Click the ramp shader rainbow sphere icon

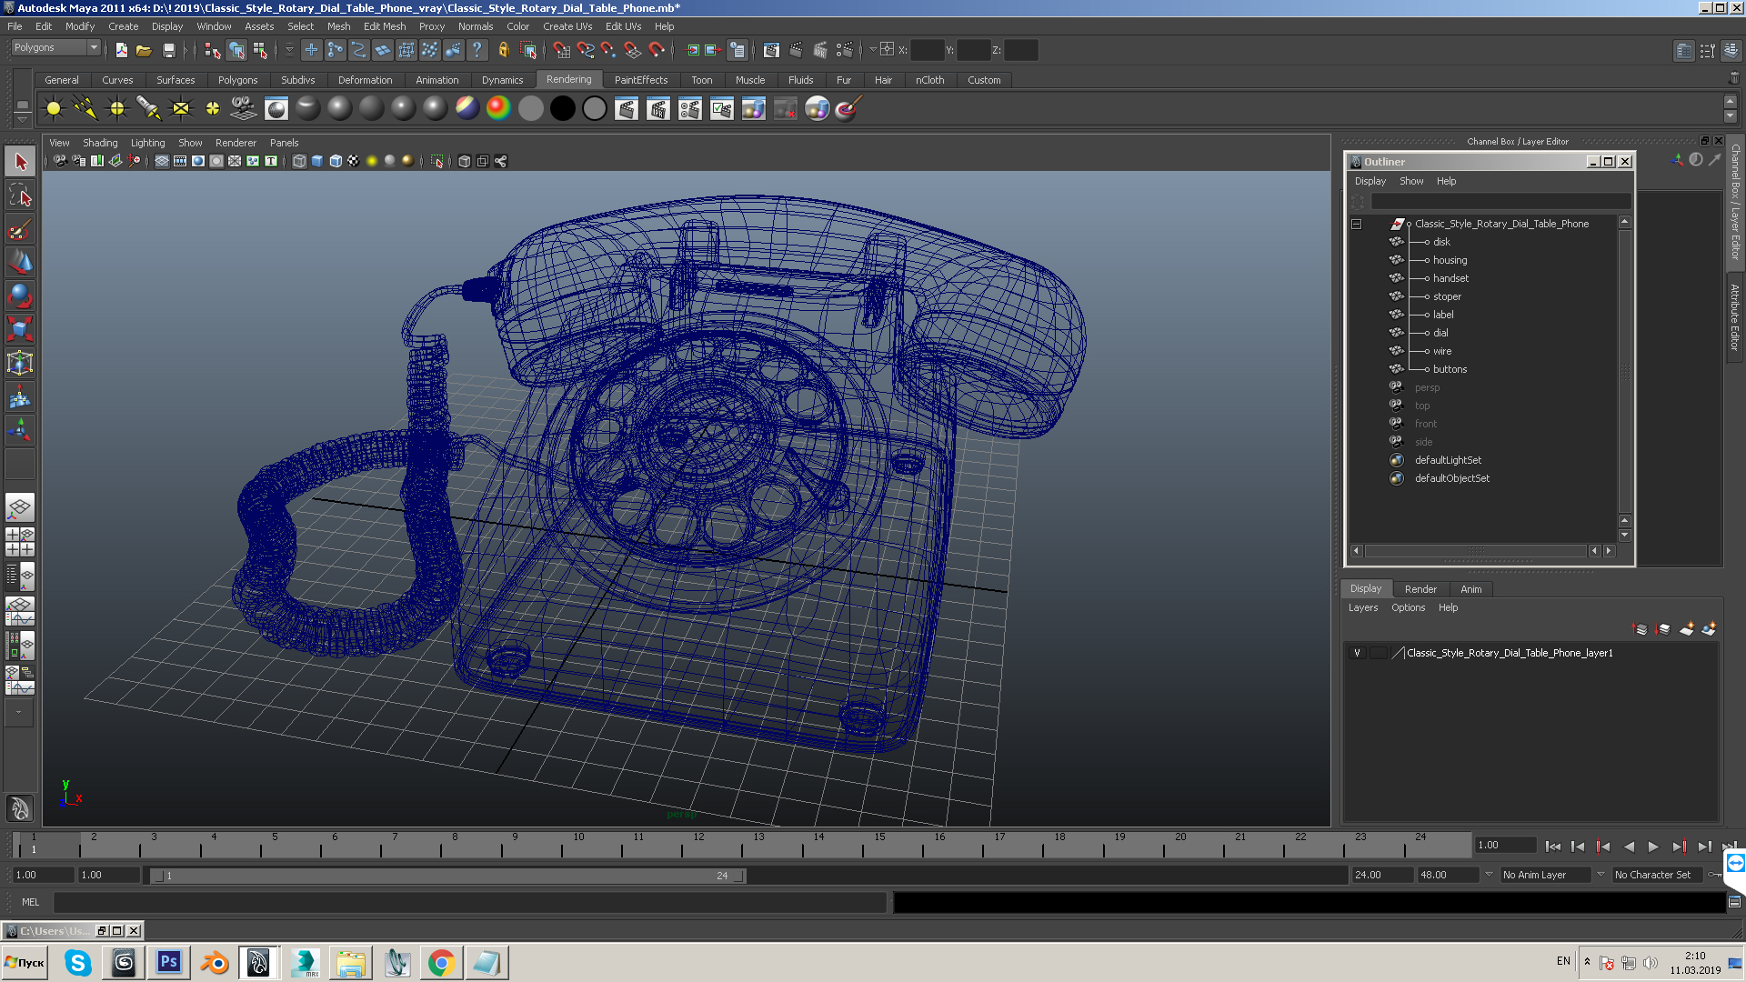497,109
